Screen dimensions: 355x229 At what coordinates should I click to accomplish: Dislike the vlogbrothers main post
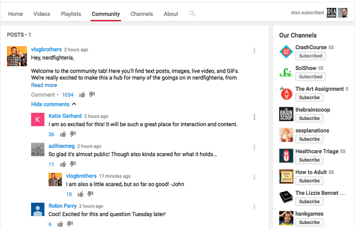click(91, 94)
